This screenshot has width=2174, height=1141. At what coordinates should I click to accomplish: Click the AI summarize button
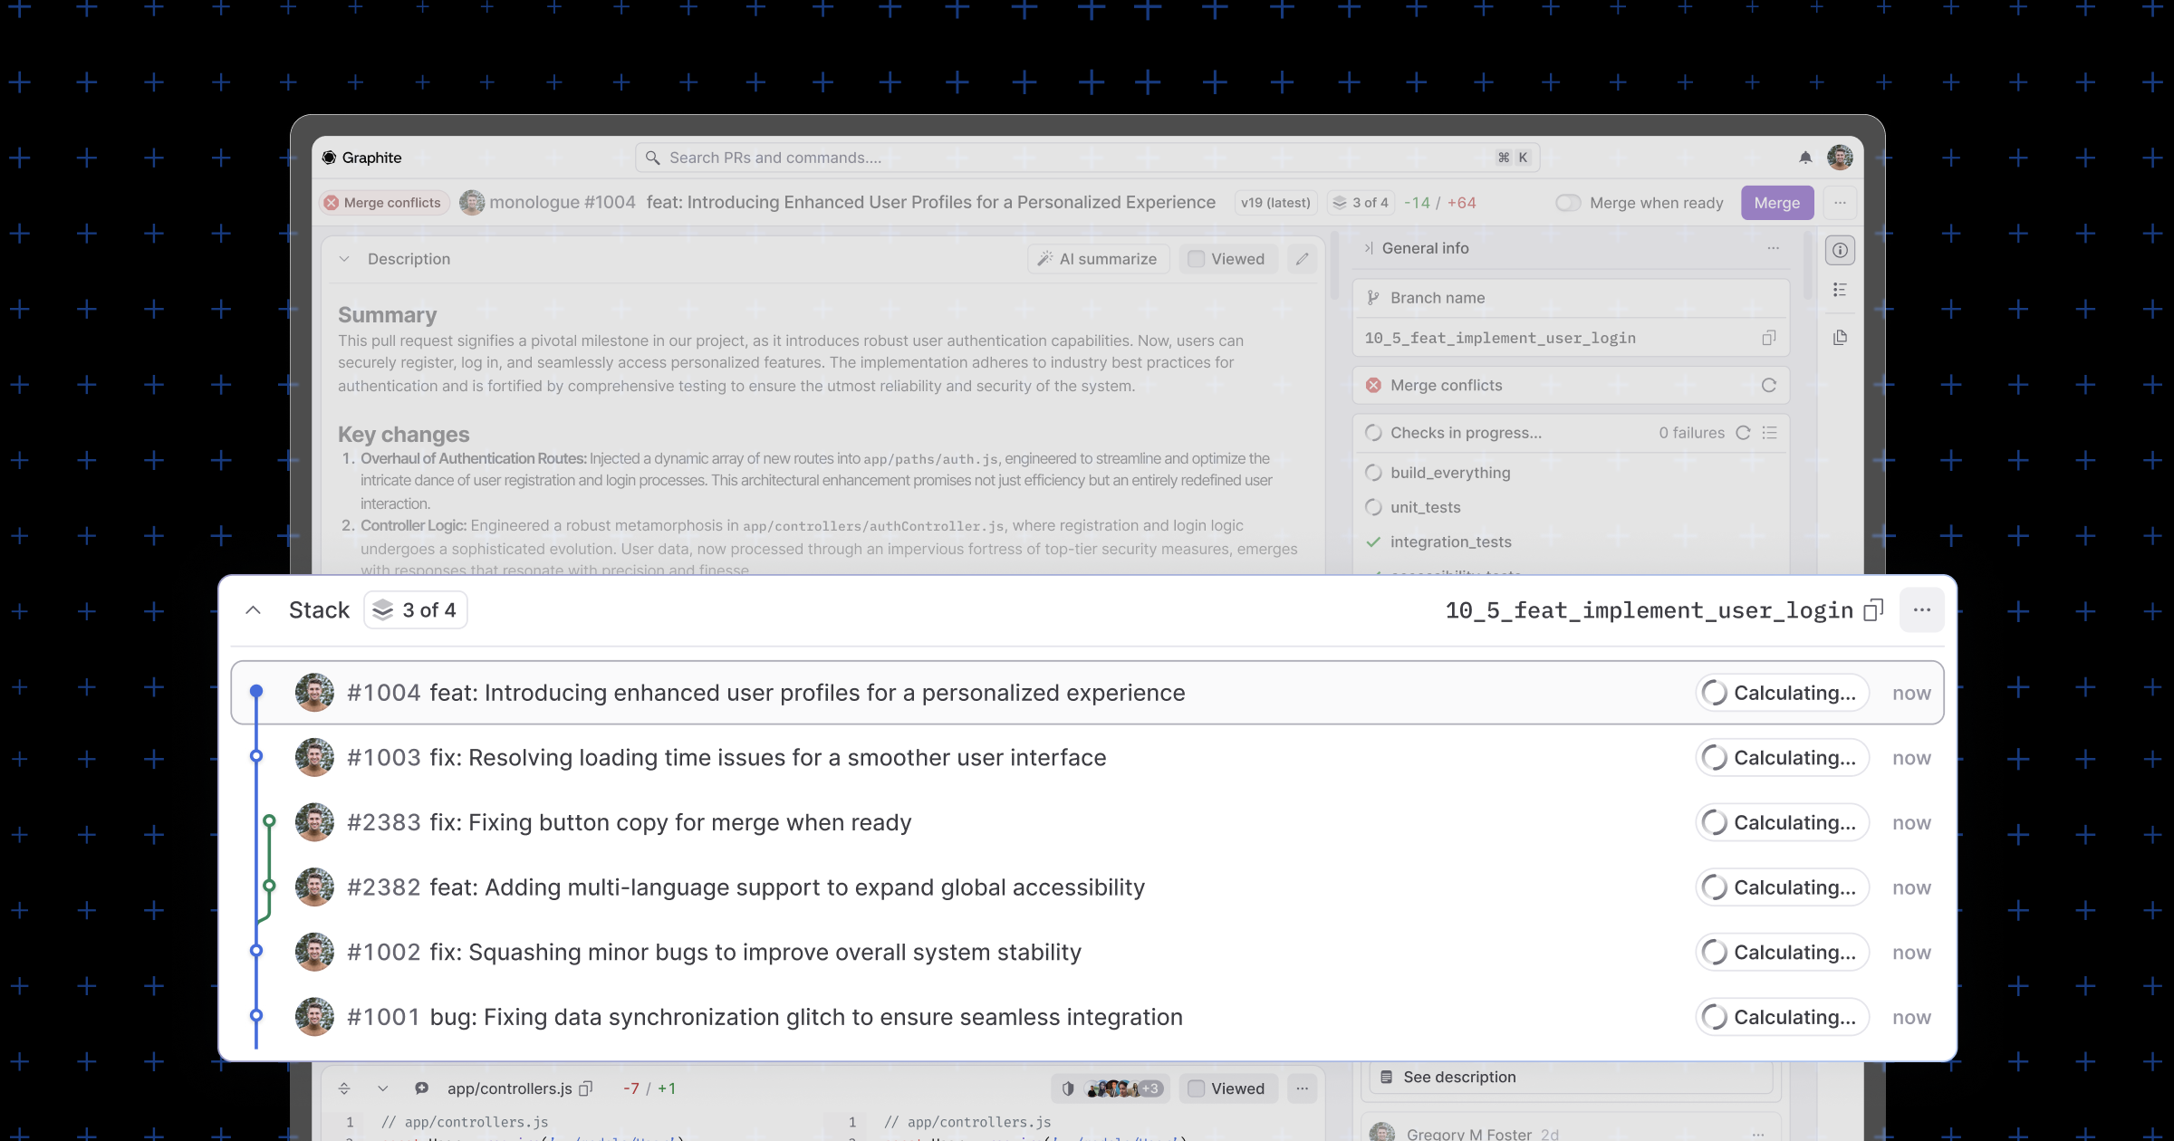pyautogui.click(x=1096, y=259)
